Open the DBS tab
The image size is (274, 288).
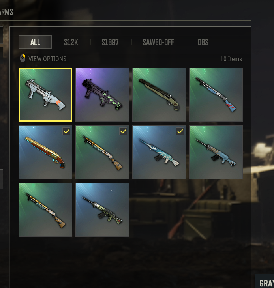(203, 42)
